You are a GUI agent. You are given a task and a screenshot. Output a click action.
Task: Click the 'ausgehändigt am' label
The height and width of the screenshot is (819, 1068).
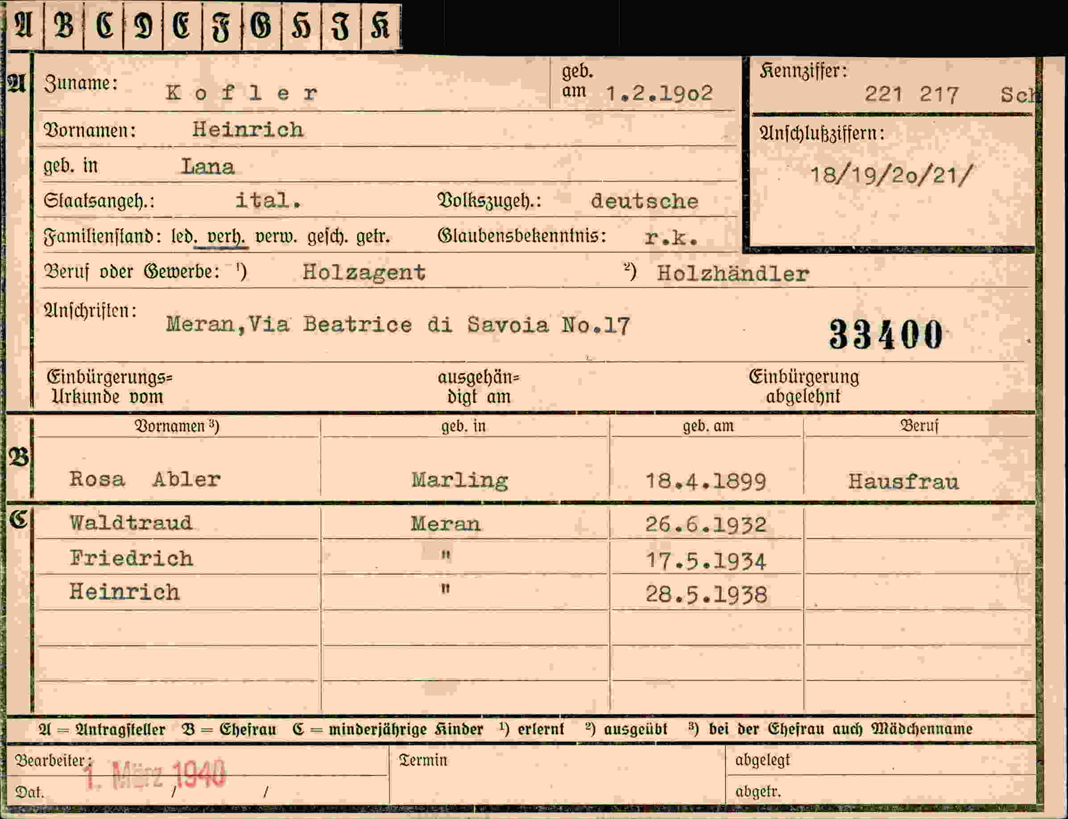click(478, 387)
